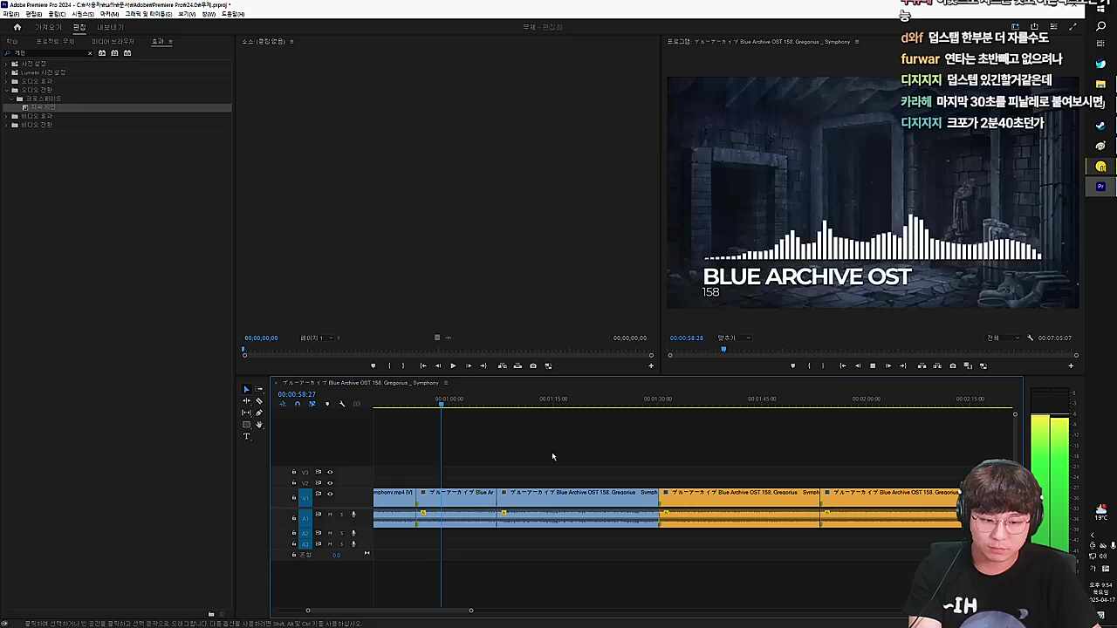Open the Sequence menu (S)
Screen dimensions: 1117x628
(x=84, y=14)
